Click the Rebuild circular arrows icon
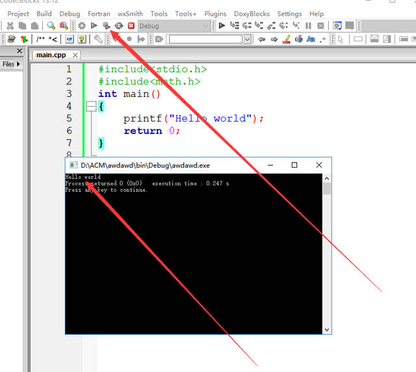The width and height of the screenshot is (416, 372). [x=118, y=26]
